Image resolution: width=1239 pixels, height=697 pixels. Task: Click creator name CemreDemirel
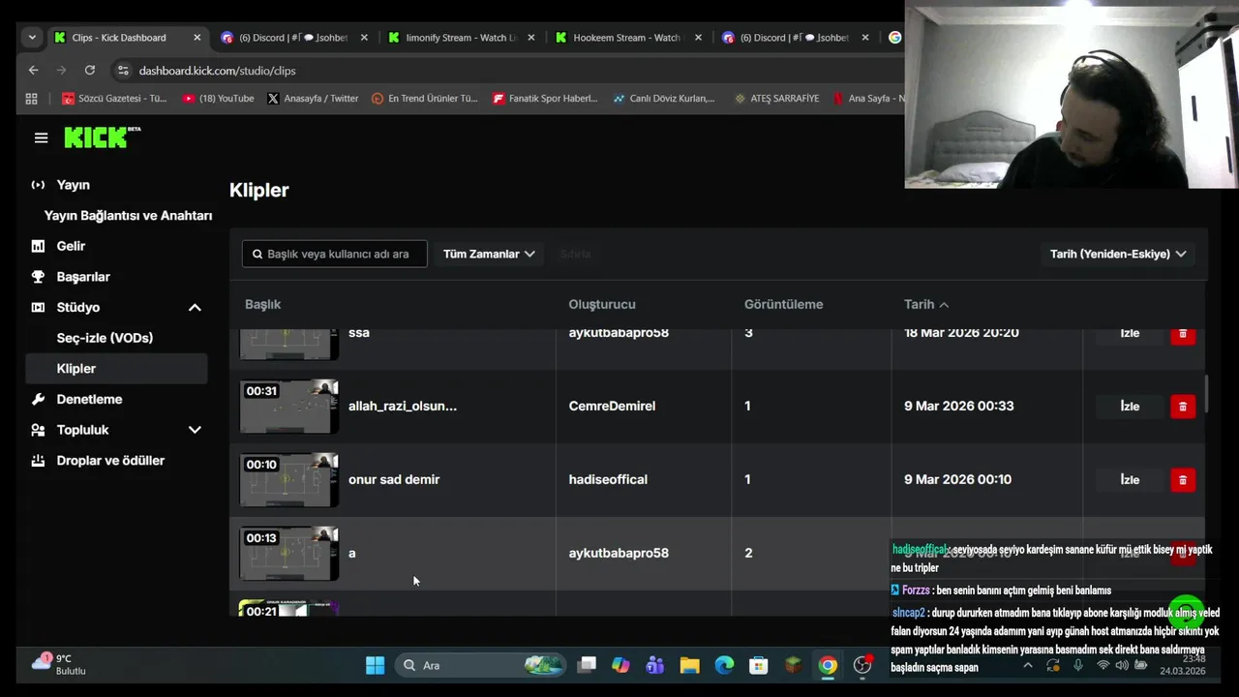pos(612,406)
